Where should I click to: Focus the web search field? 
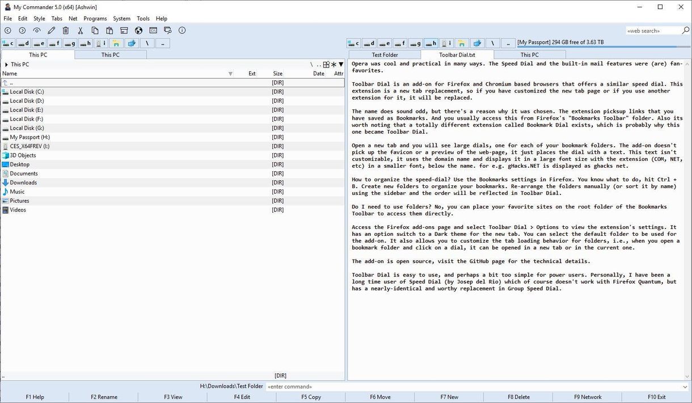[653, 31]
